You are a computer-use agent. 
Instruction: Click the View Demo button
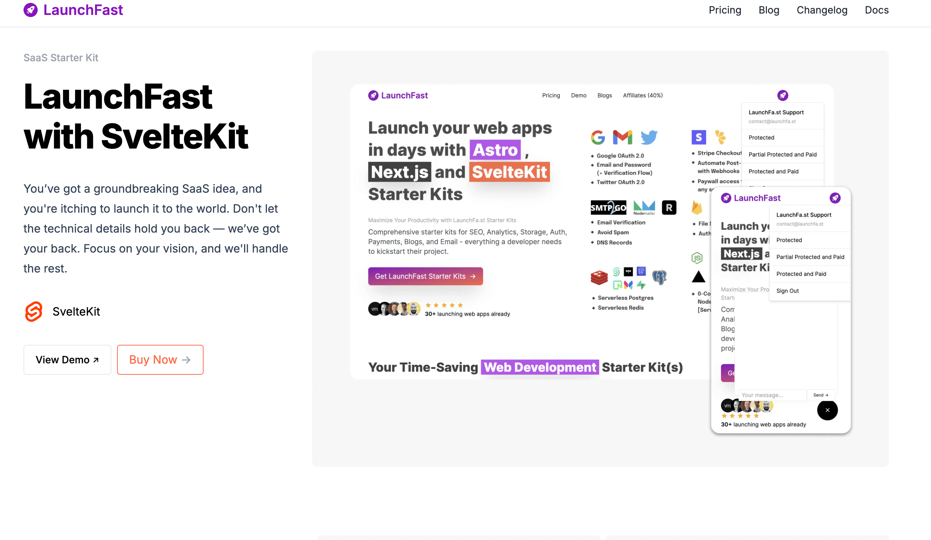coord(67,359)
